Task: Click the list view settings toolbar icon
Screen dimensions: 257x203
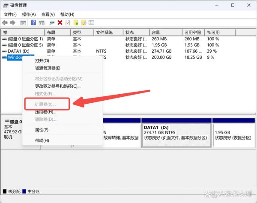Action: pos(92,22)
